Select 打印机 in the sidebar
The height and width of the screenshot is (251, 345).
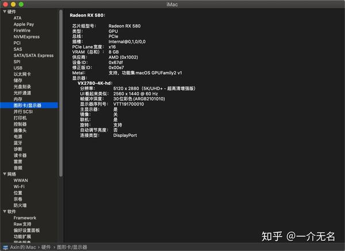tap(20, 118)
